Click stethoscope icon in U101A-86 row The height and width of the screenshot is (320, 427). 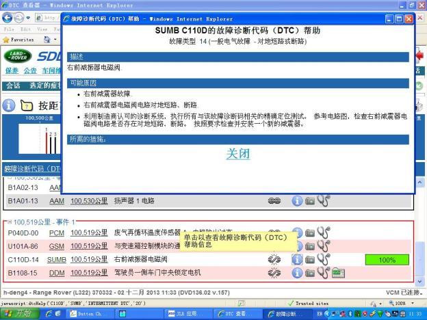(x=324, y=245)
